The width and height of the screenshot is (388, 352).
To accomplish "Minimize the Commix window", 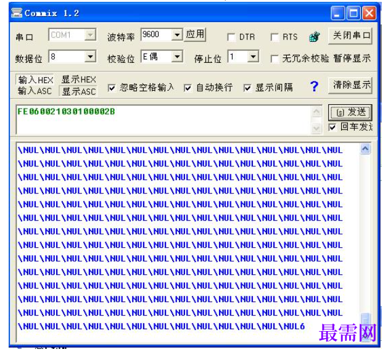I will coord(337,13).
